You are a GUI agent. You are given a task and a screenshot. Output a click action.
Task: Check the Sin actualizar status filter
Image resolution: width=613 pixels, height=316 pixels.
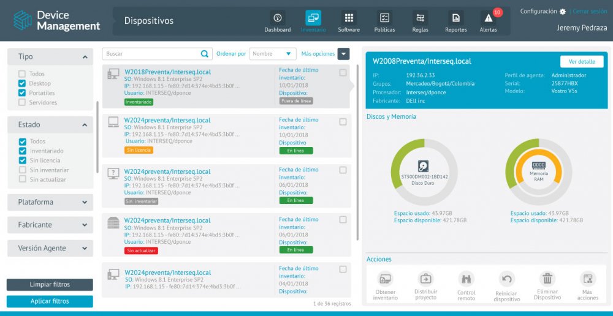pos(23,179)
